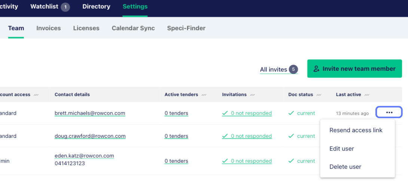Sort by Last active column arrow
This screenshot has height=181, width=408.
coord(367,95)
